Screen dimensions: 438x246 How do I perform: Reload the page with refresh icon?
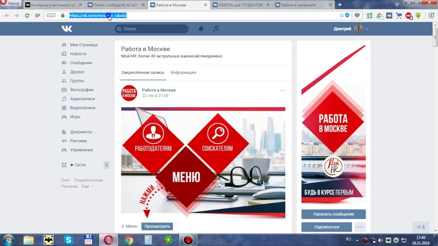[27, 15]
